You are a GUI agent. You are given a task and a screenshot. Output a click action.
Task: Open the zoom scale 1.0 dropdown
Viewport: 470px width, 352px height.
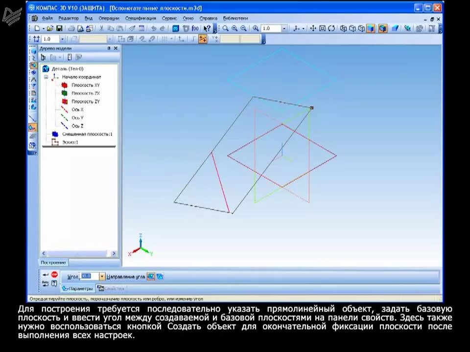[x=284, y=28]
